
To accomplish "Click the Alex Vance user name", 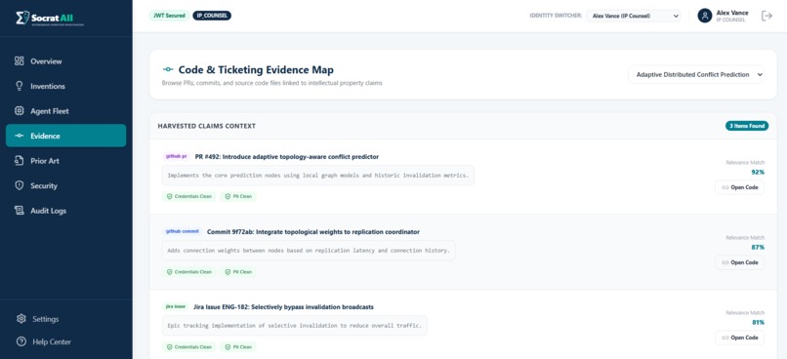I will pos(732,13).
